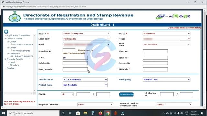Open Task View in taskbar
This screenshot has height=116, width=207.
click(70, 113)
